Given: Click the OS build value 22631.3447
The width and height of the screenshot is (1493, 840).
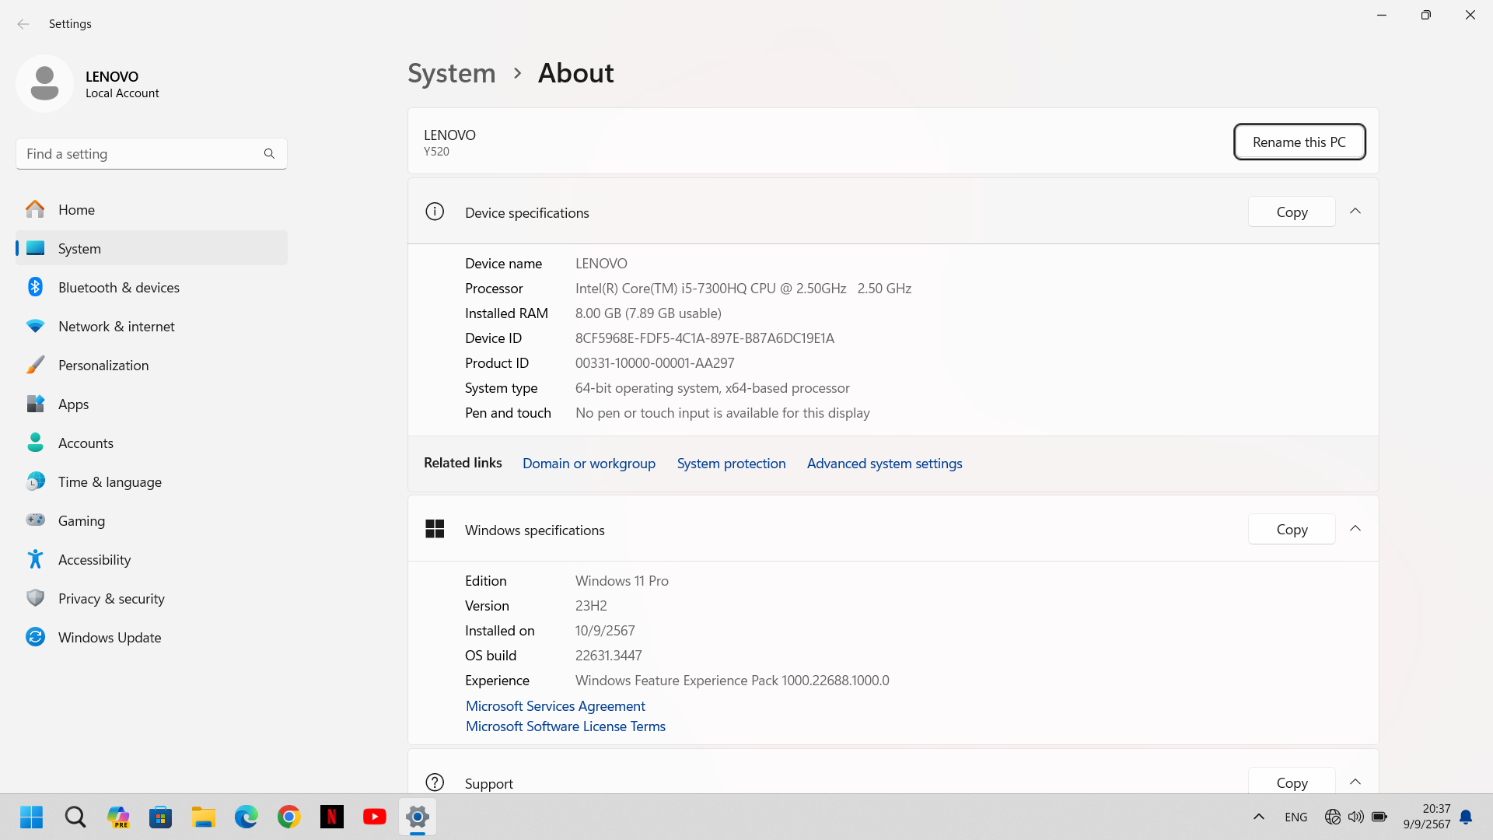Looking at the screenshot, I should 608,655.
